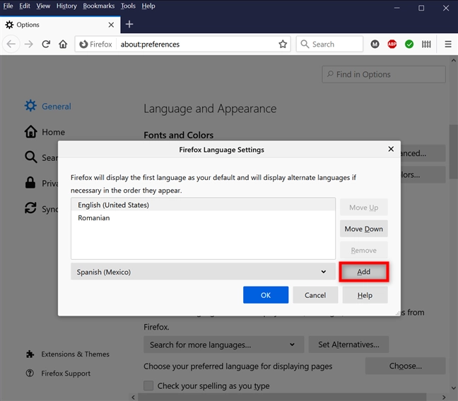Viewport: 458px width, 401px height.
Task: Toggle Check your spelling as you type
Action: (148, 385)
